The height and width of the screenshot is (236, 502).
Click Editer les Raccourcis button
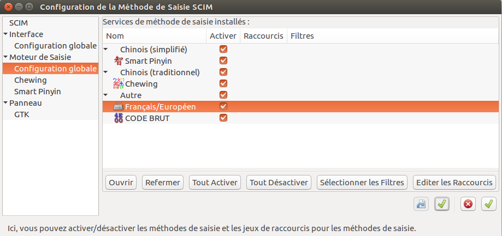click(x=454, y=183)
